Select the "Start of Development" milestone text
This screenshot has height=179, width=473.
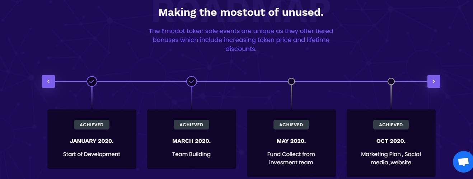[92, 154]
